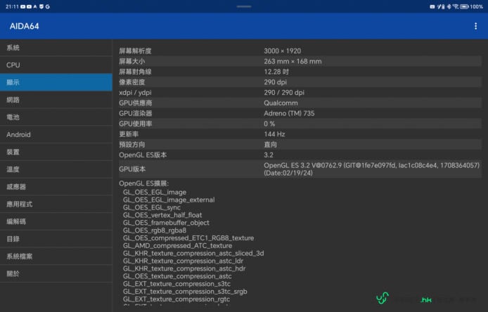Select CPU in the sidebar

click(x=56, y=65)
